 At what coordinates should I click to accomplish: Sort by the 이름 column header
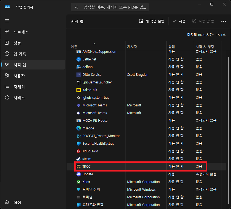(74, 47)
